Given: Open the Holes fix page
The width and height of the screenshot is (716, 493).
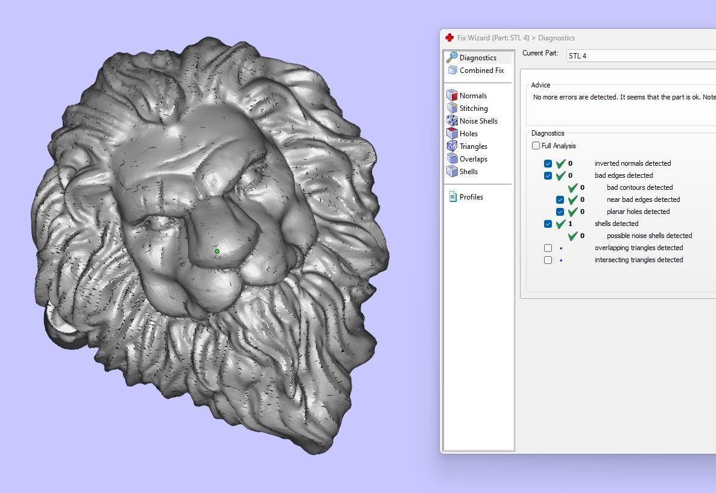Looking at the screenshot, I should [x=469, y=134].
